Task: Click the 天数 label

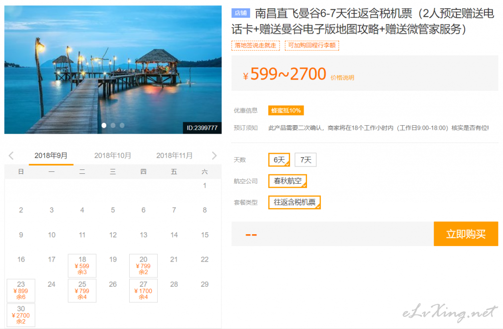Action: coord(240,160)
